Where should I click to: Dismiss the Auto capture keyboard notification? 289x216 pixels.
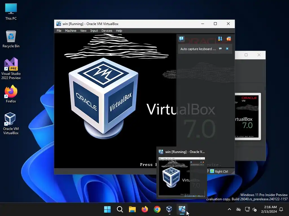click(x=227, y=49)
